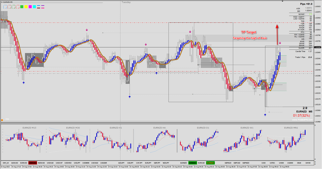Click the highlighted EURNZD symbol button
This screenshot has width=322, height=169.
tap(210, 163)
